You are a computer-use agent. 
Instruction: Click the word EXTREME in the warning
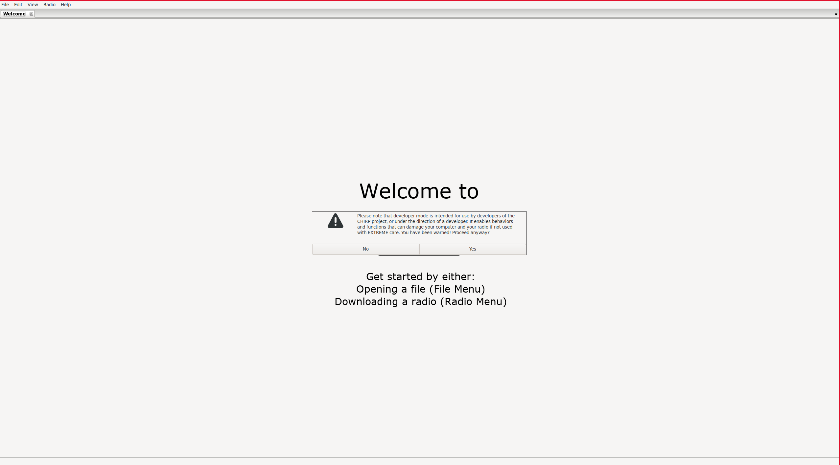pyautogui.click(x=378, y=232)
